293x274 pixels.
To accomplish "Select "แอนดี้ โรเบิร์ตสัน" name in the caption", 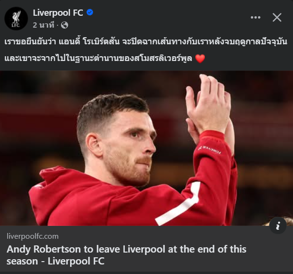I will [89, 41].
